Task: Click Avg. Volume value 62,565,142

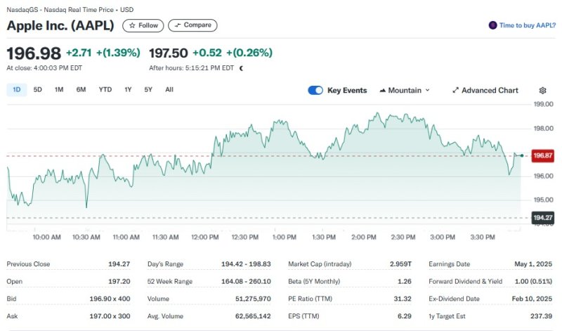Action: coord(253,316)
